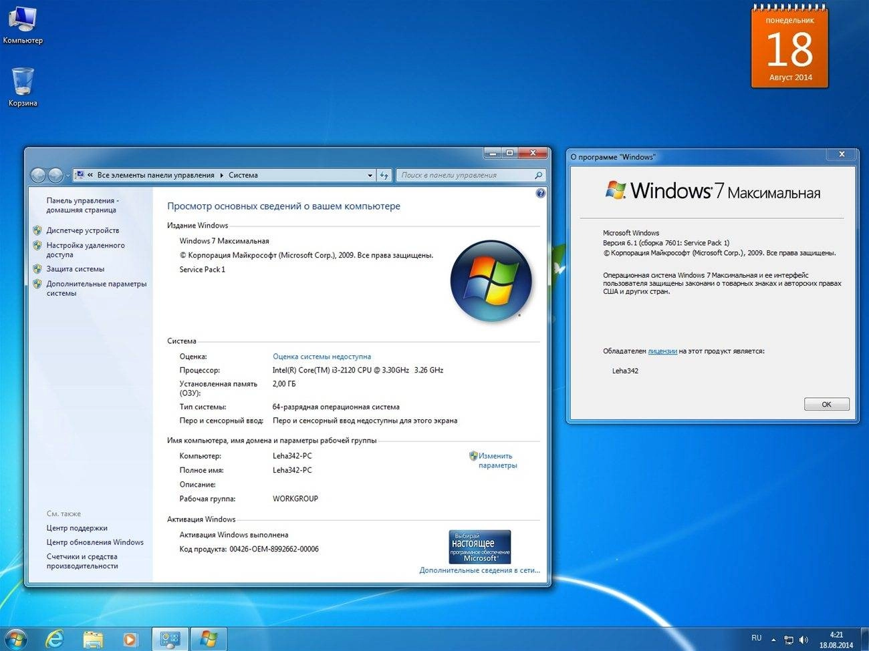Open the Start menu orb
The height and width of the screenshot is (651, 869).
click(x=15, y=639)
